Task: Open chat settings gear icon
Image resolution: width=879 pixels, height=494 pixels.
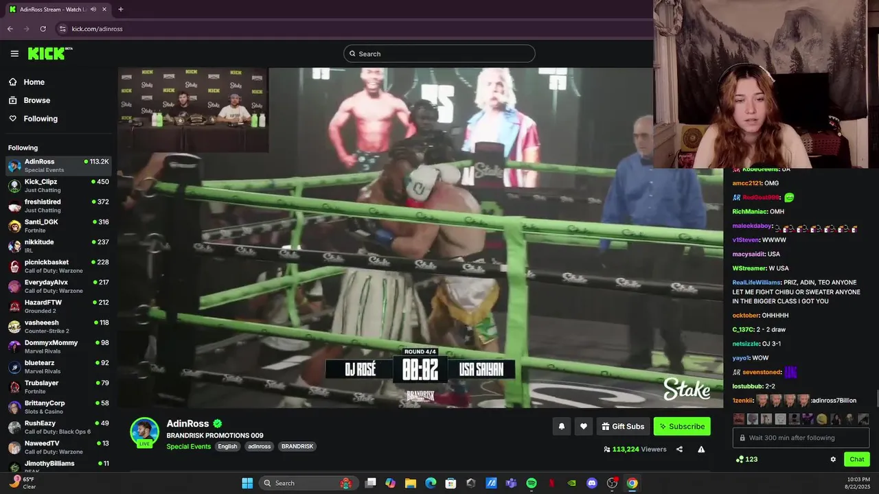Action: point(833,459)
